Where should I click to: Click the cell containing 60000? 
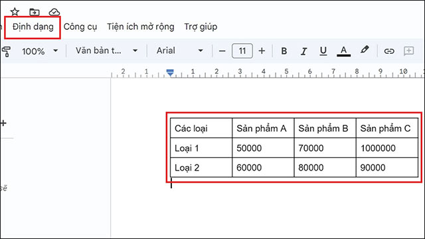(x=263, y=167)
